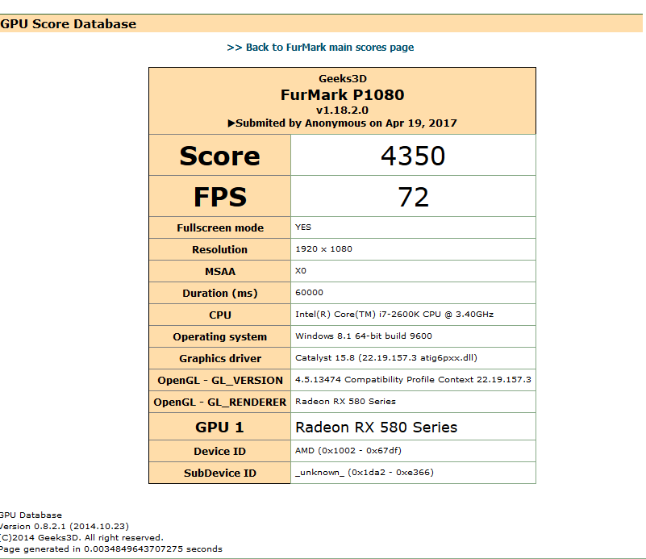Click the MSAA label cell
The height and width of the screenshot is (559, 646).
point(219,271)
